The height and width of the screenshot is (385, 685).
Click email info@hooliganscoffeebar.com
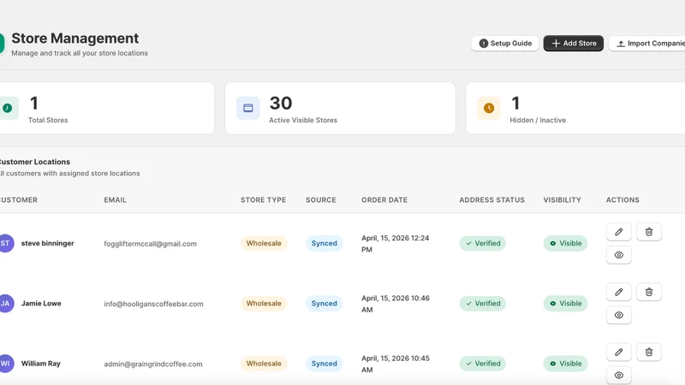pyautogui.click(x=153, y=304)
